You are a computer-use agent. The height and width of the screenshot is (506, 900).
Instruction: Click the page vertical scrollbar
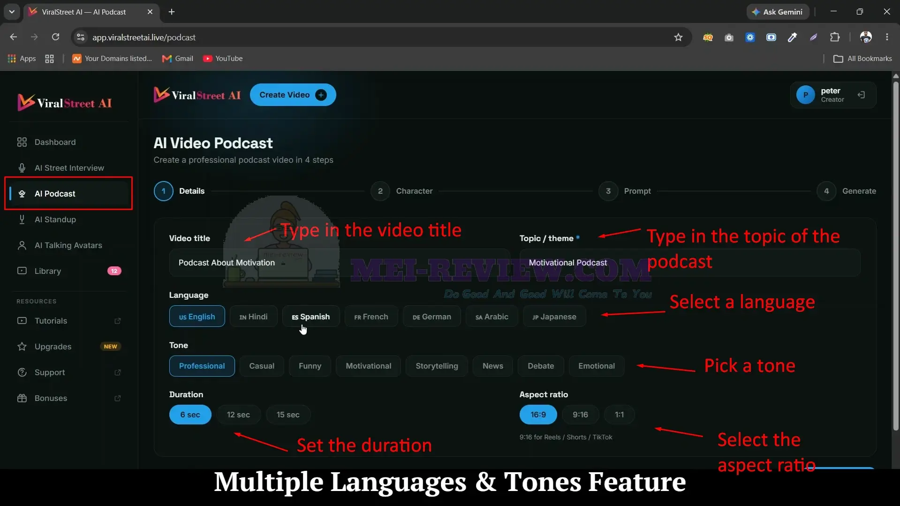[896, 256]
